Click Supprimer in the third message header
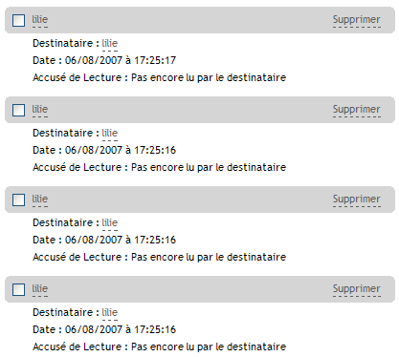The image size is (399, 357). [x=357, y=199]
